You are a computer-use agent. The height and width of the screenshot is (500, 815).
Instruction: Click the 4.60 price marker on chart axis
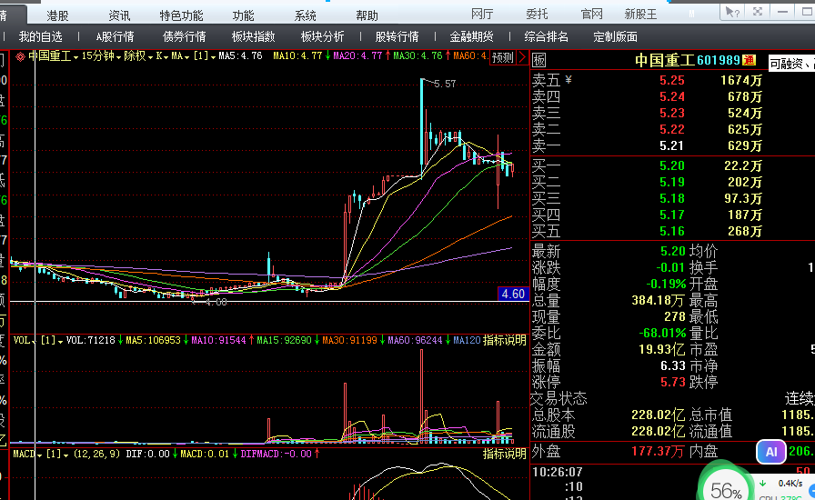pyautogui.click(x=513, y=294)
